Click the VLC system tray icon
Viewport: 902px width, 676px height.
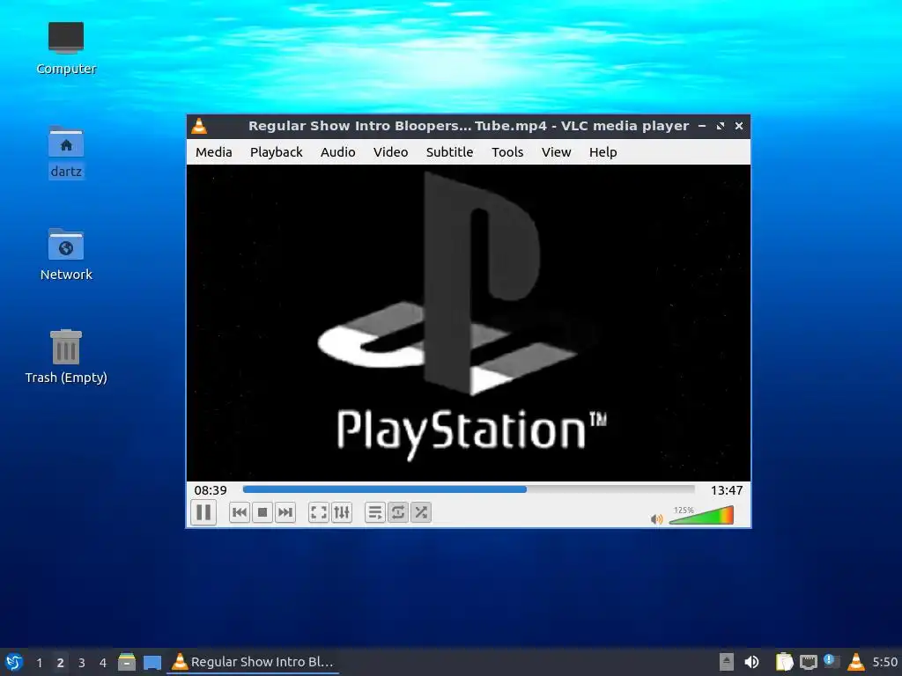(856, 662)
